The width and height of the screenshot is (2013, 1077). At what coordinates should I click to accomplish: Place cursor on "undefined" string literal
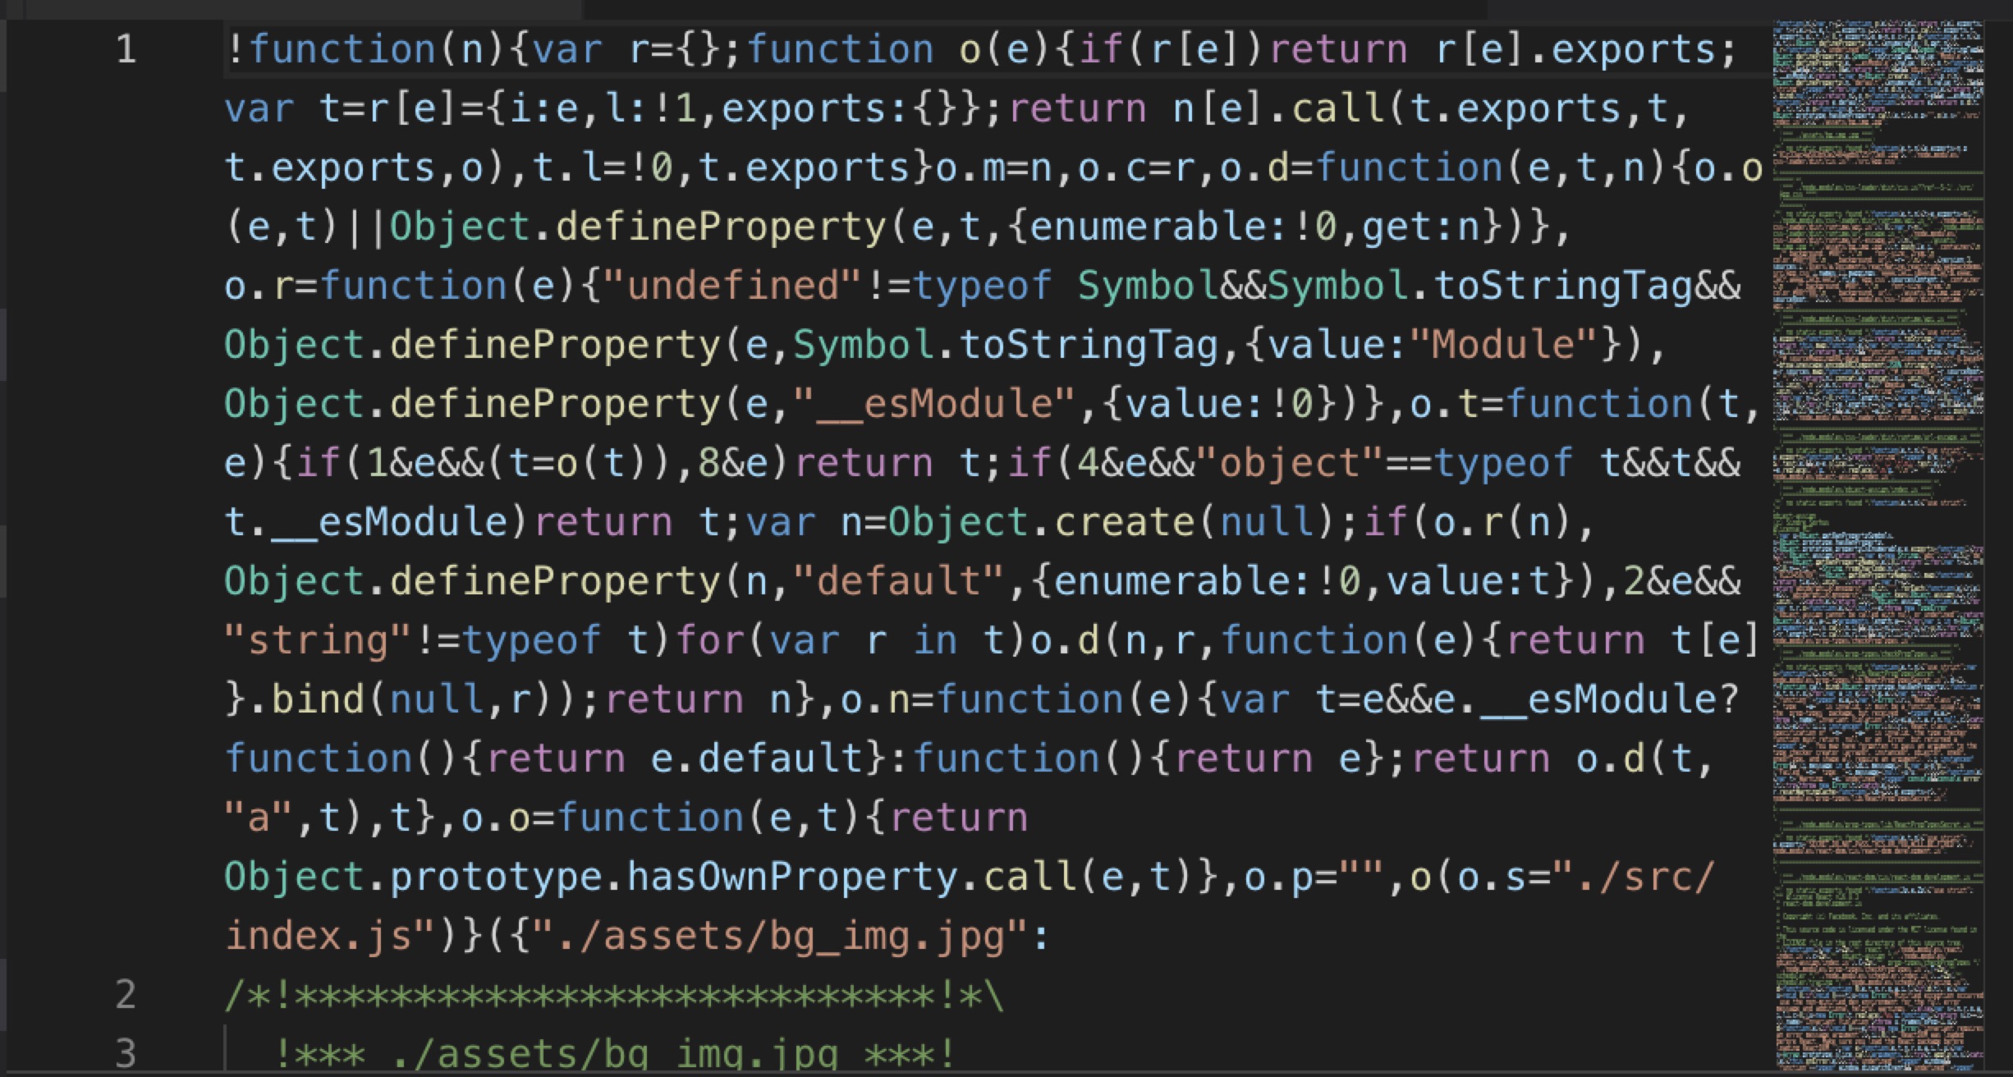732,286
